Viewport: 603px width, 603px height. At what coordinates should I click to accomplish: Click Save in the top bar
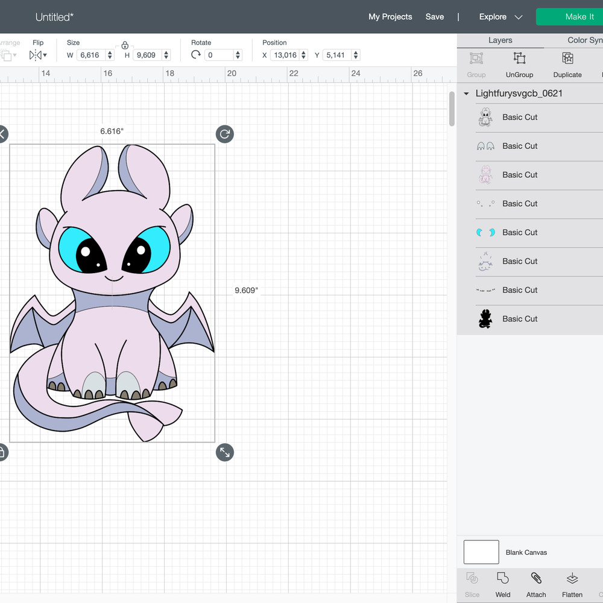(x=434, y=17)
